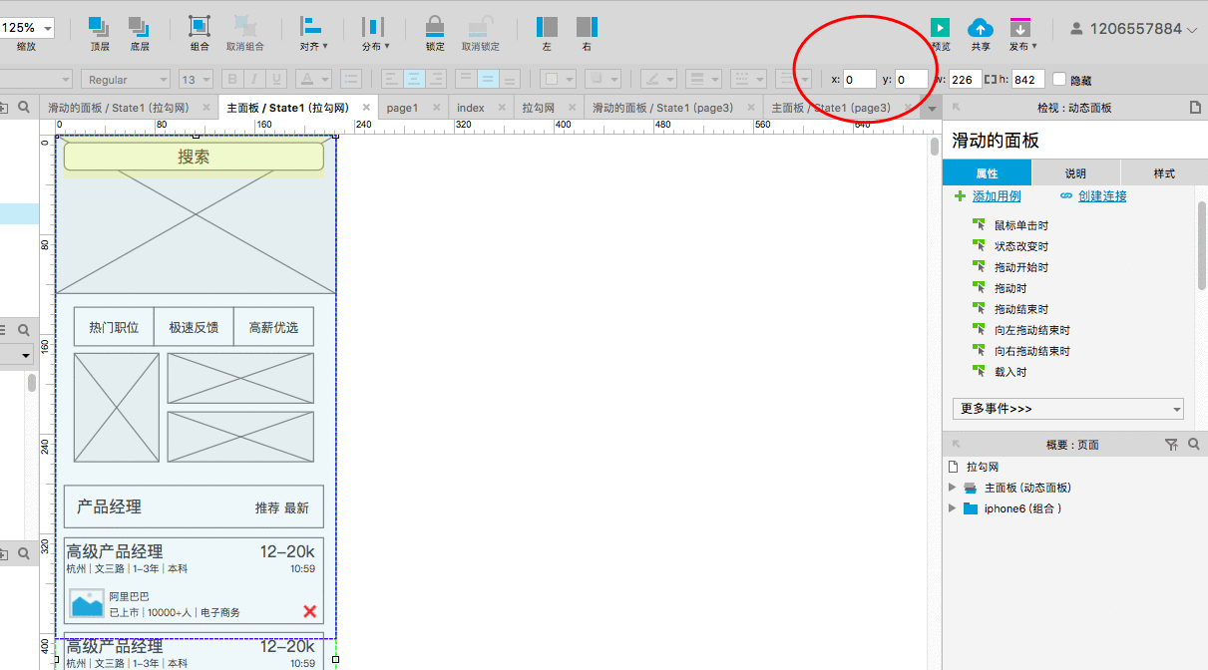The width and height of the screenshot is (1208, 670).
Task: Open 状态改变时 event
Action: click(1020, 246)
